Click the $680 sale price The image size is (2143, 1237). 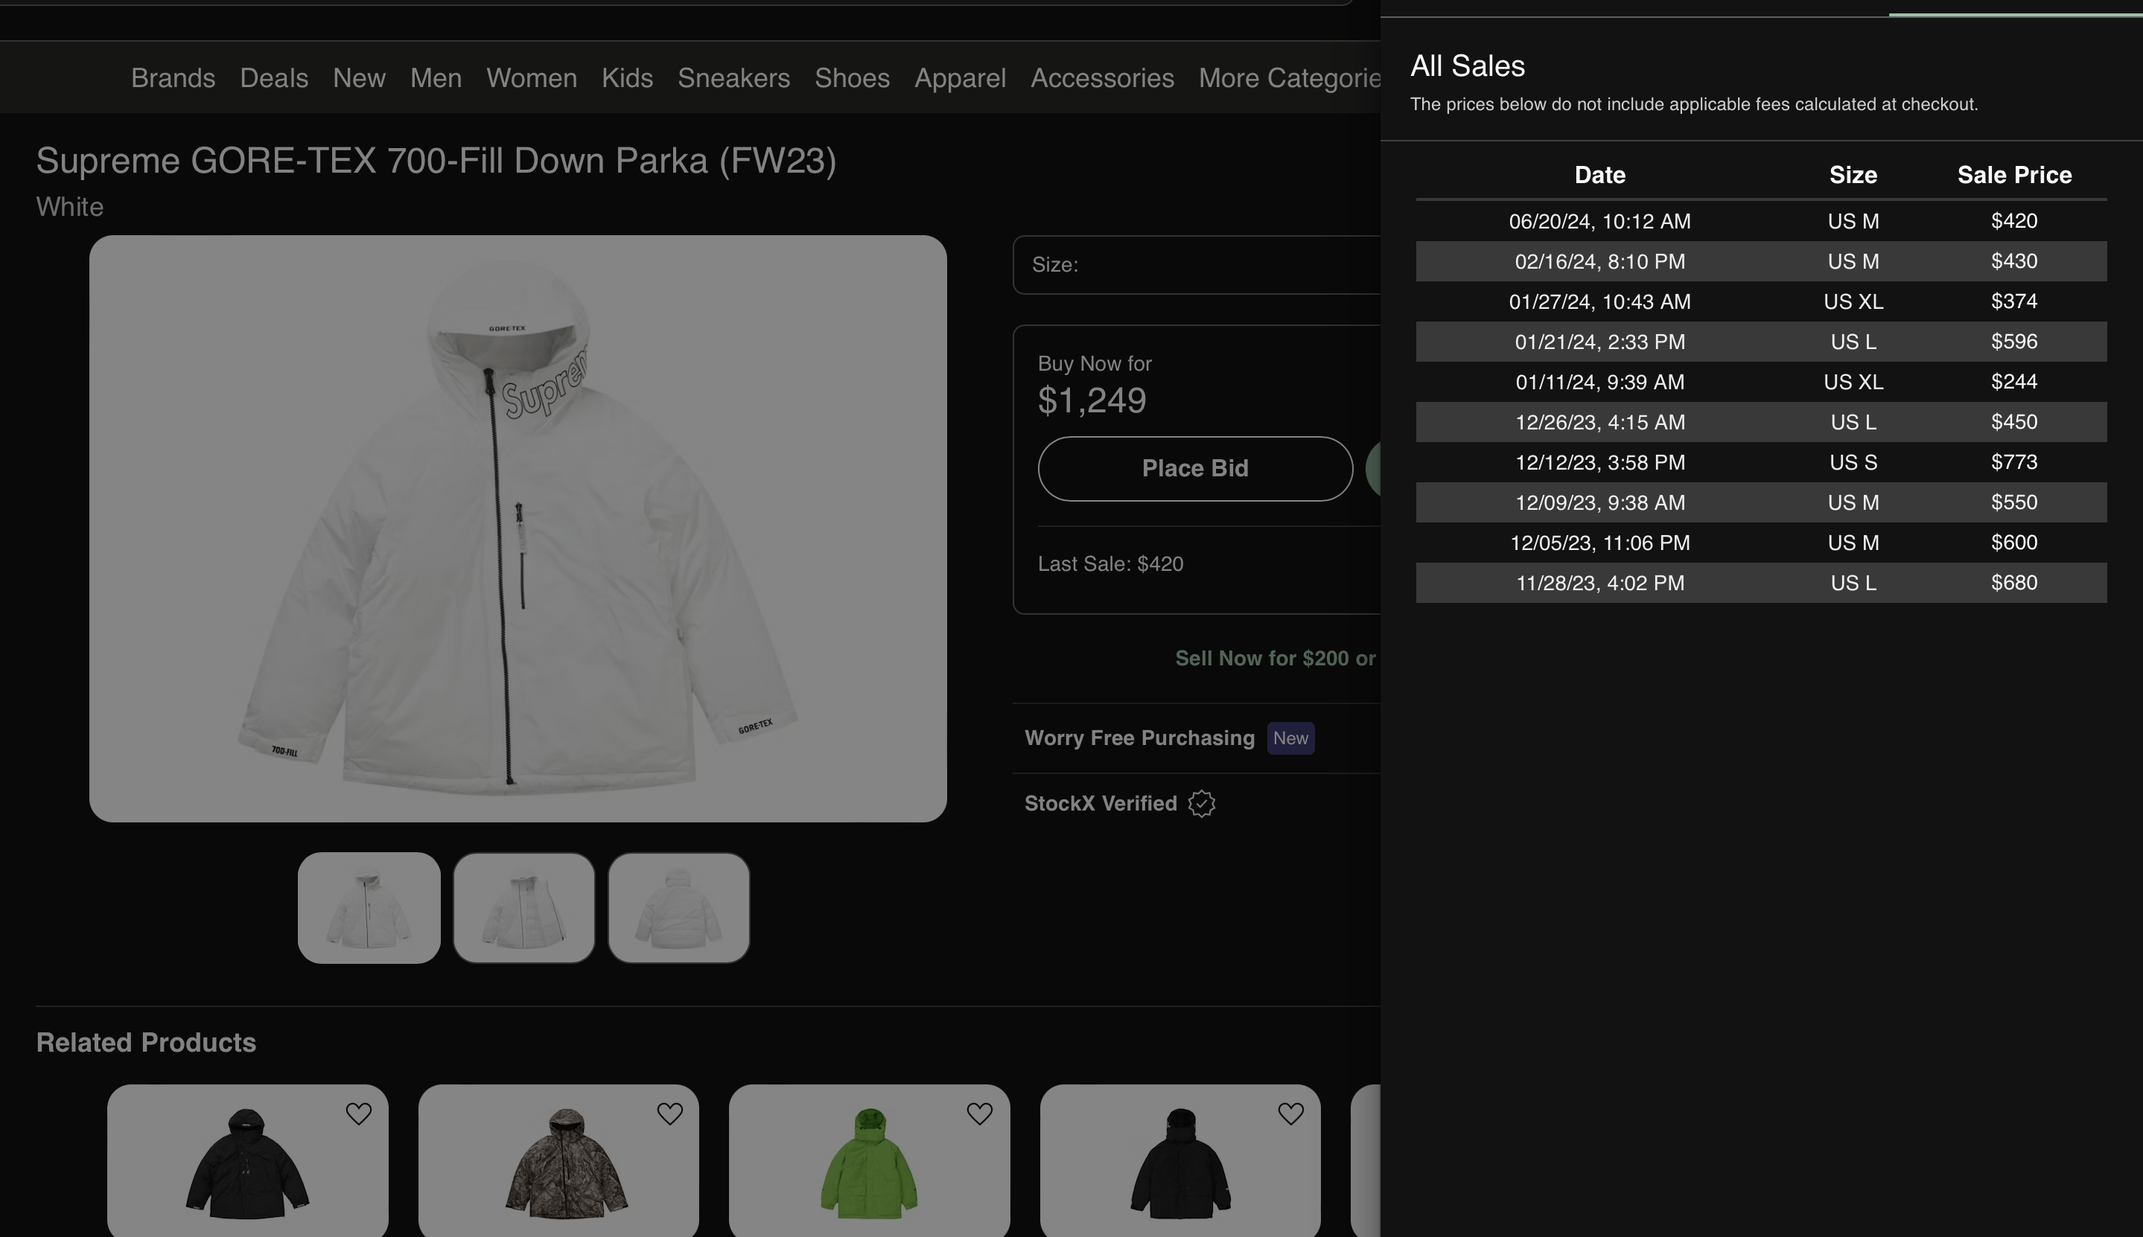[x=2014, y=583]
